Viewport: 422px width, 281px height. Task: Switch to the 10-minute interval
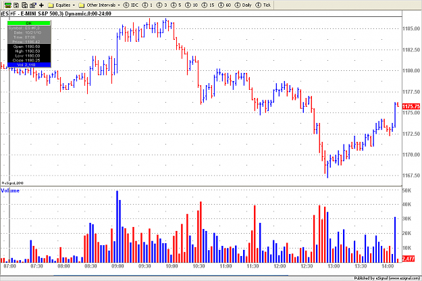coord(191,5)
